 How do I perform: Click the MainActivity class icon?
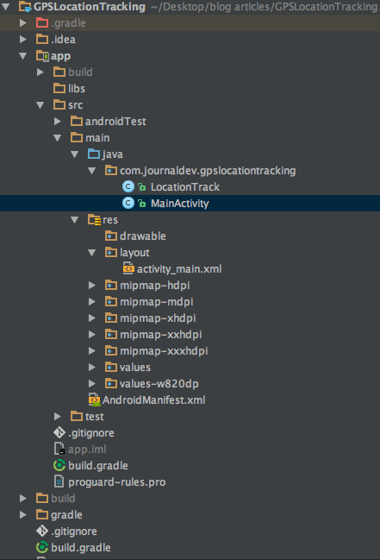tap(128, 203)
